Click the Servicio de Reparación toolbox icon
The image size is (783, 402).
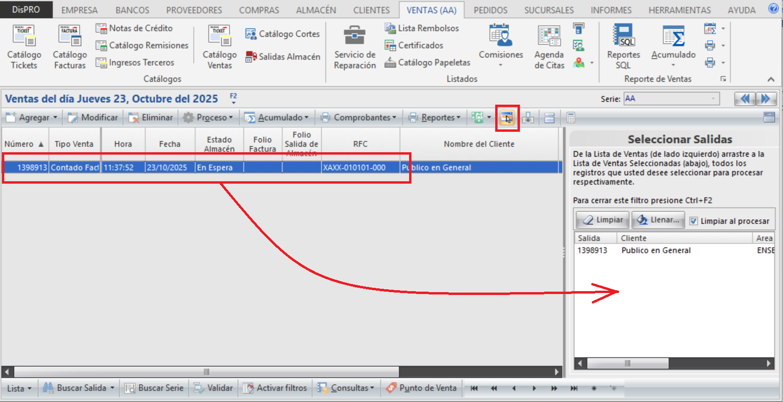(354, 36)
